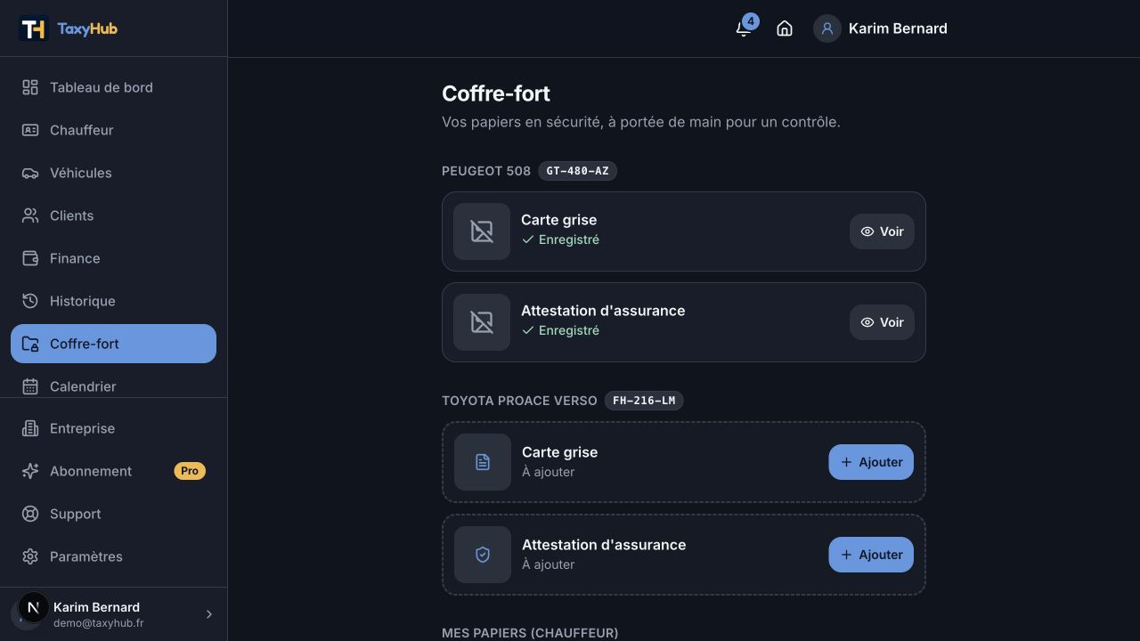Viewport: 1140px width, 641px height.
Task: Click the notification count badge 4
Action: (x=751, y=20)
